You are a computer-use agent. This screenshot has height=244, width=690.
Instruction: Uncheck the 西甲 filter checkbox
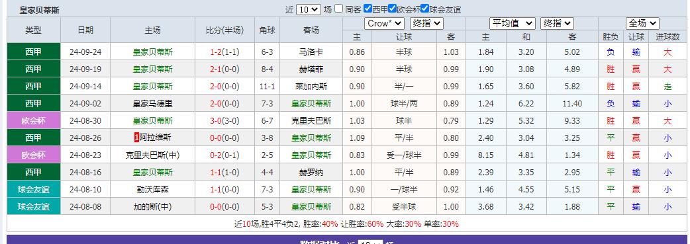pyautogui.click(x=368, y=9)
